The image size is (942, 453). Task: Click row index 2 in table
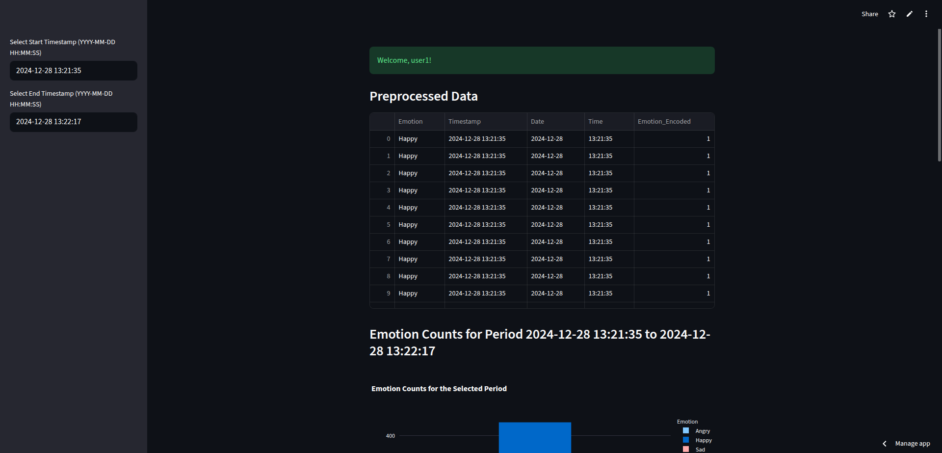click(382, 173)
